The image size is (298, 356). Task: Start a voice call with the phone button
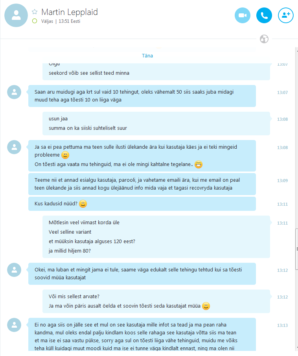[264, 15]
